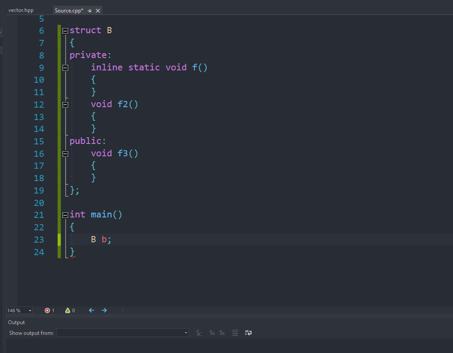The height and width of the screenshot is (353, 453).
Task: Click the '};' struct terminator on line 19
Action: click(x=74, y=190)
